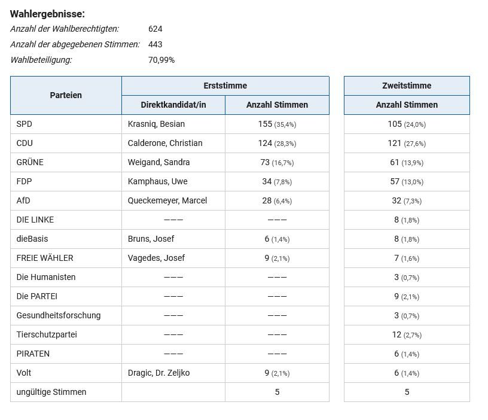This screenshot has height=420, width=488.
Task: Click the Erststimme table header
Action: [225, 86]
